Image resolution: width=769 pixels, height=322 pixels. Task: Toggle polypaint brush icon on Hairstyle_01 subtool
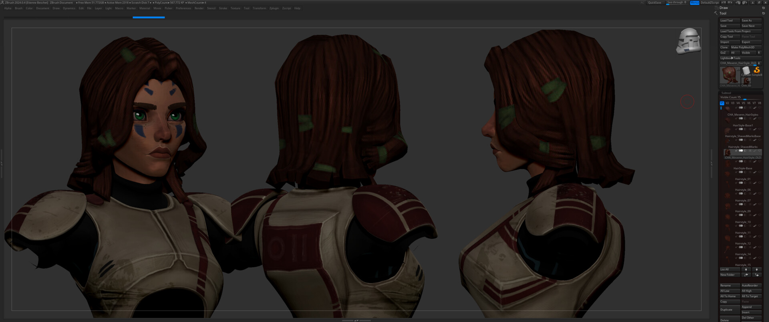click(x=755, y=172)
